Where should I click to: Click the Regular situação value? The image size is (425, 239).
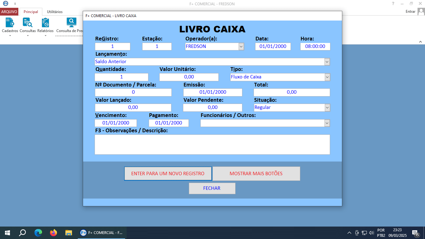[x=263, y=107]
